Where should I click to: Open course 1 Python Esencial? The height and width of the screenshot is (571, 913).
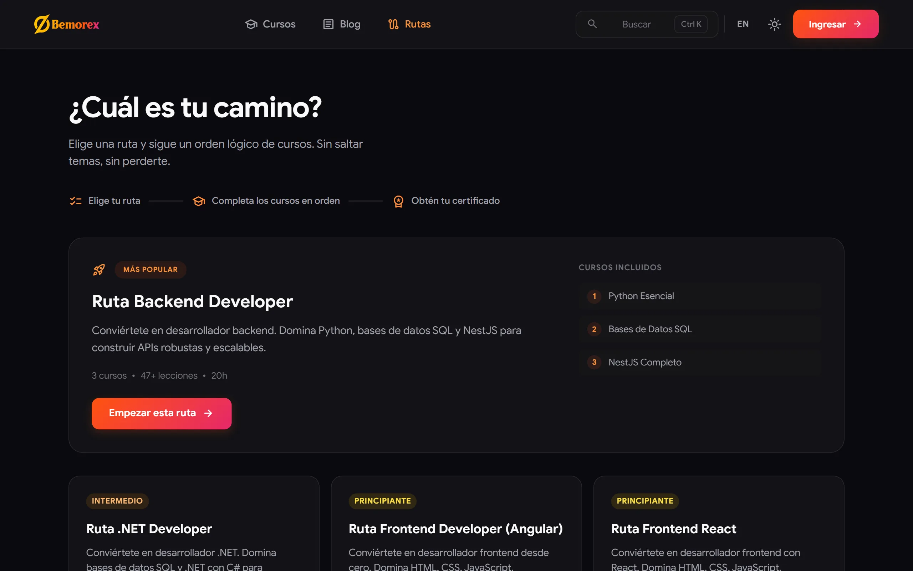(x=700, y=296)
